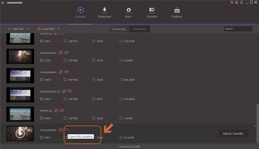Click the Add Files button
This screenshot has width=259, height=149.
point(16,29)
